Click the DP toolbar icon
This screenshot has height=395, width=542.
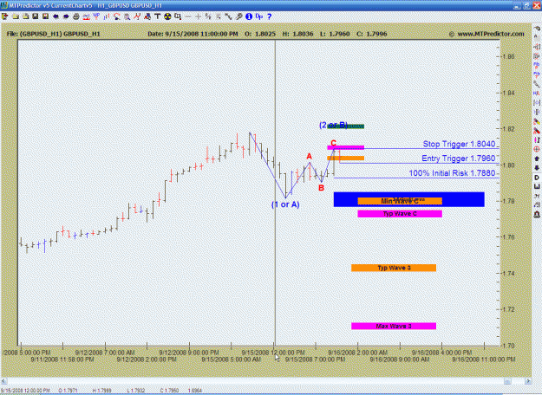tap(259, 16)
